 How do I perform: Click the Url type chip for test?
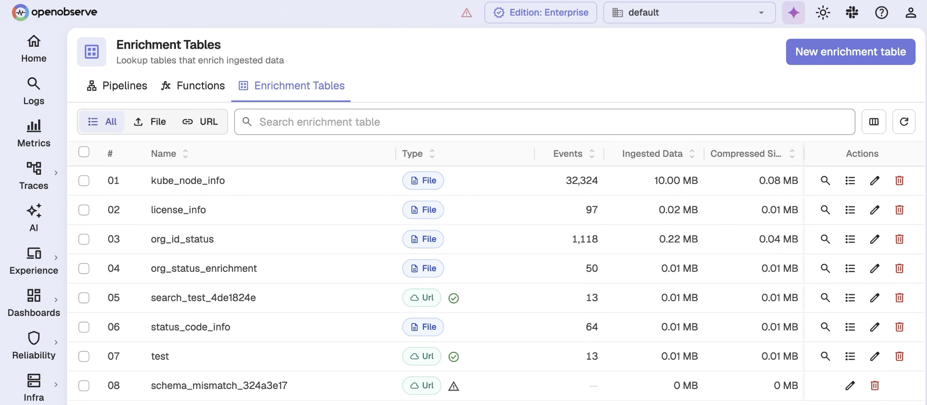[x=422, y=356]
